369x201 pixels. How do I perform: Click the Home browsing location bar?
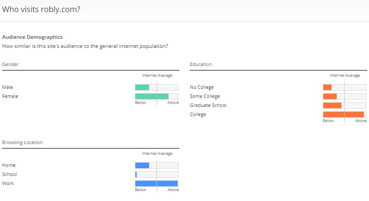tap(157, 166)
